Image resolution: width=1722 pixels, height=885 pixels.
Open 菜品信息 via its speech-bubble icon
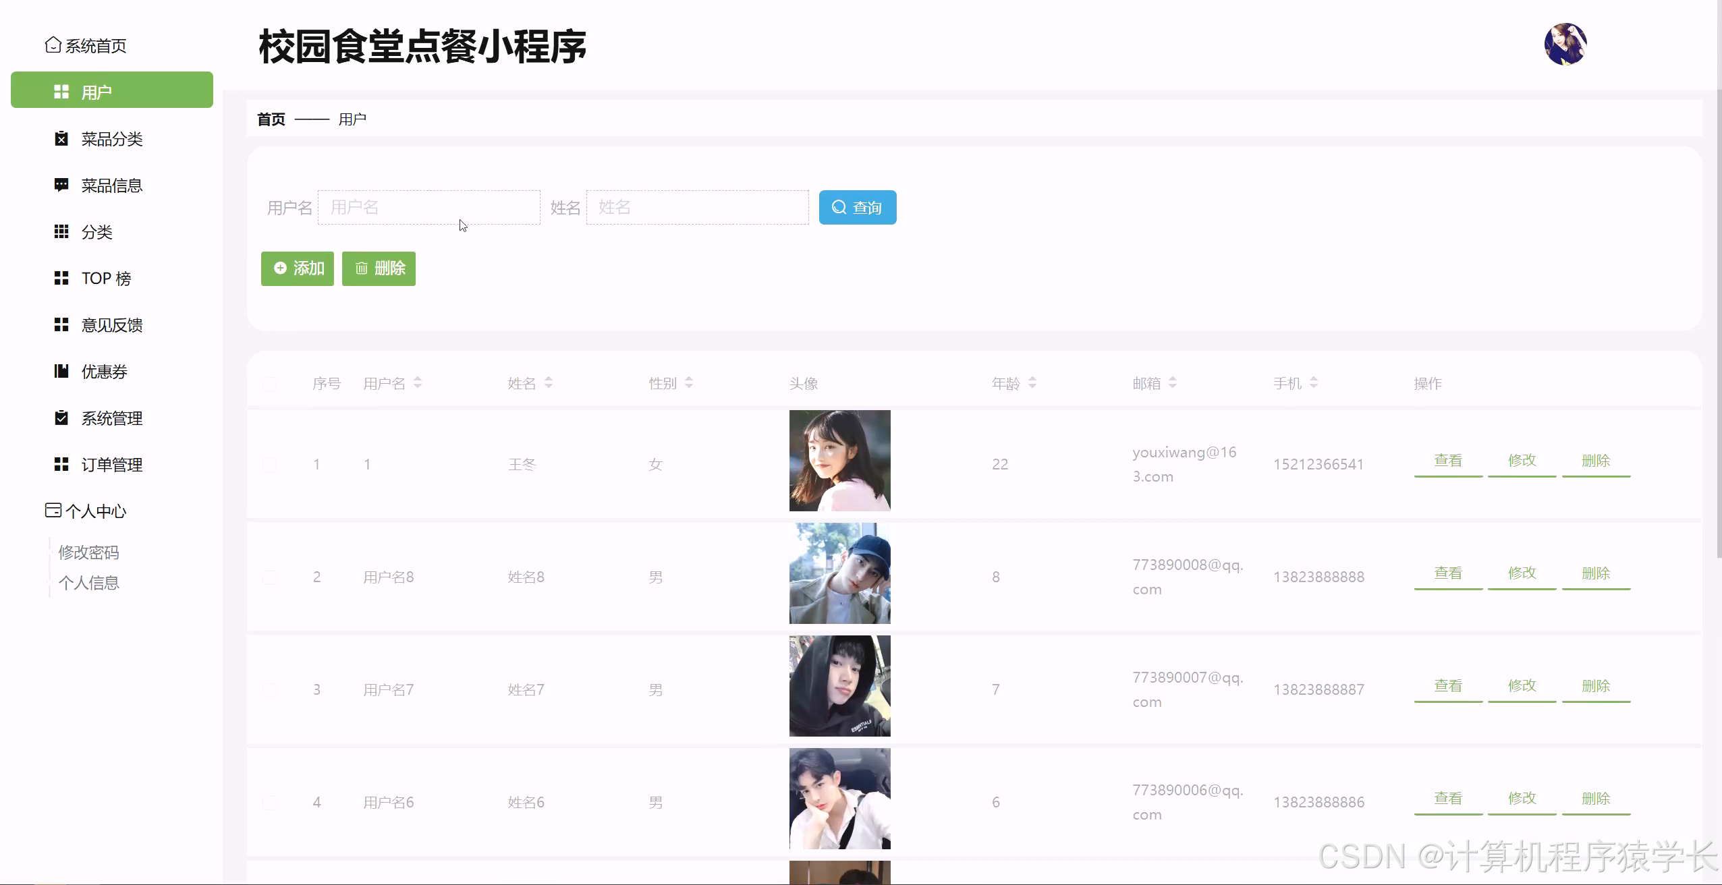tap(61, 185)
